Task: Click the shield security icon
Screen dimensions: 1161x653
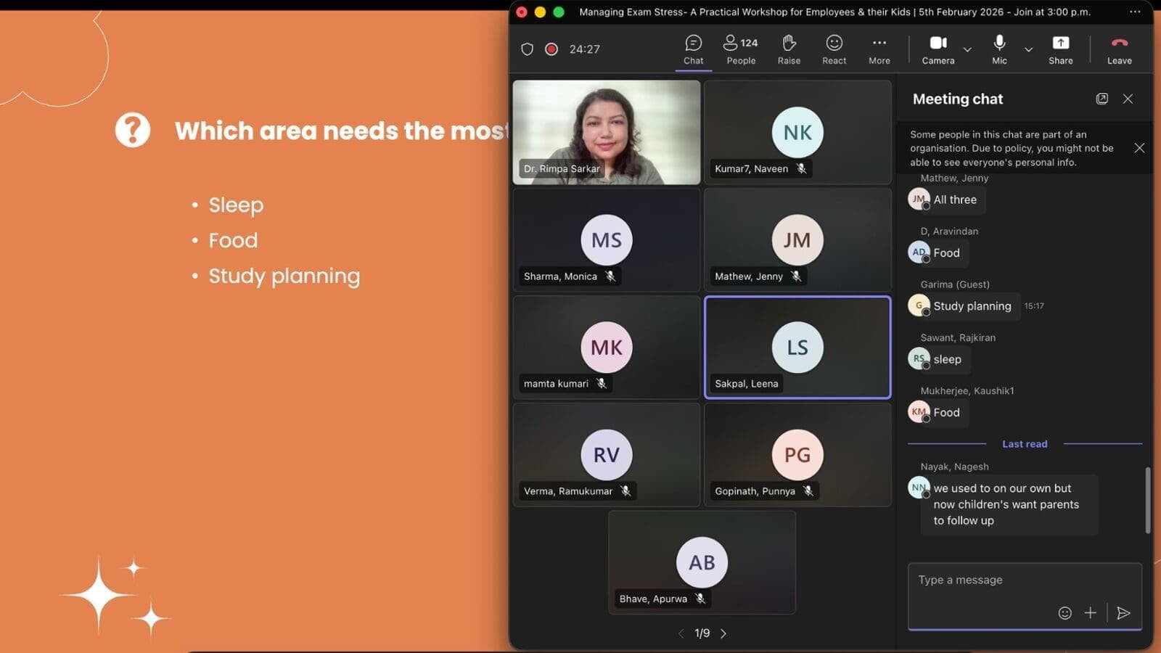Action: pyautogui.click(x=528, y=49)
